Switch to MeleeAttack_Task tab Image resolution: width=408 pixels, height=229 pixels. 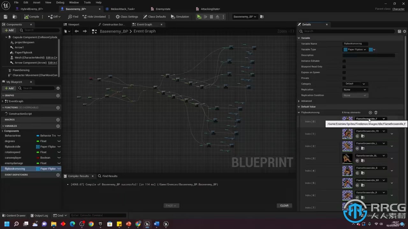point(123,9)
